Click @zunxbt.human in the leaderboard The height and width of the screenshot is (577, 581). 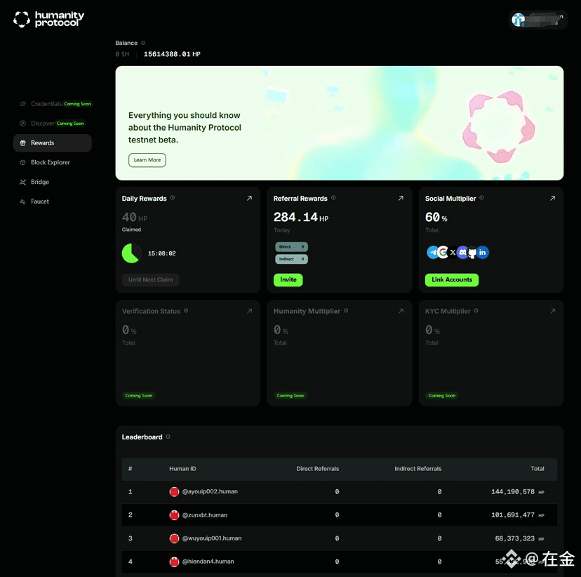(x=205, y=515)
